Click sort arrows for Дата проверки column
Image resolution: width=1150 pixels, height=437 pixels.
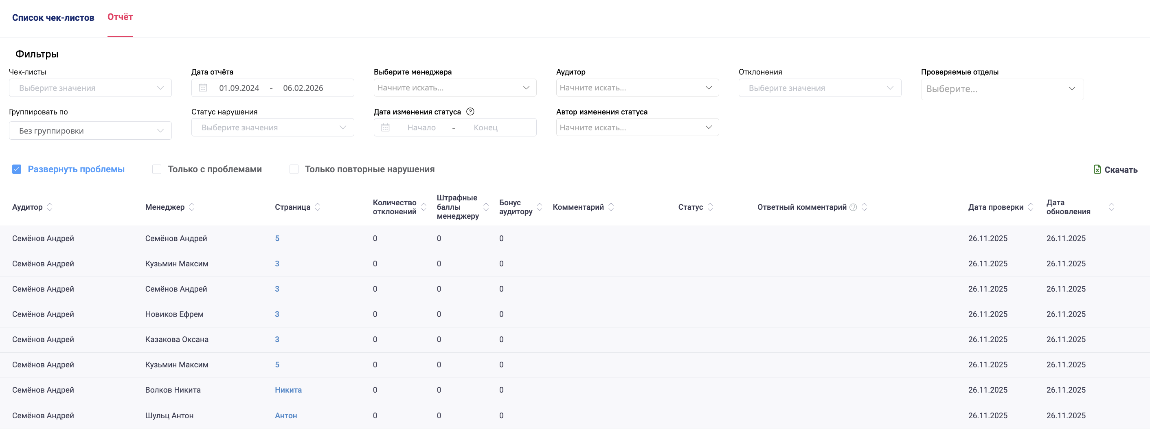tap(1031, 207)
